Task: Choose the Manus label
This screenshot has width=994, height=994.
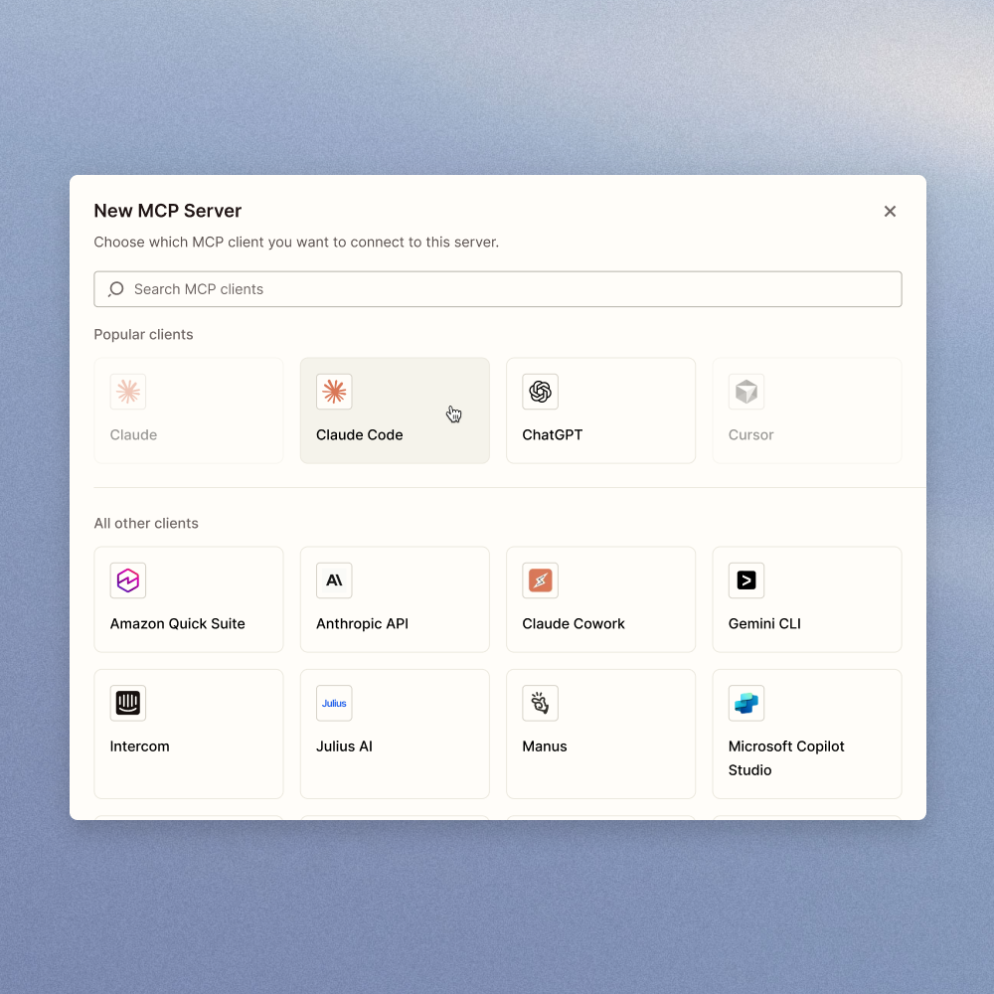Action: [545, 746]
